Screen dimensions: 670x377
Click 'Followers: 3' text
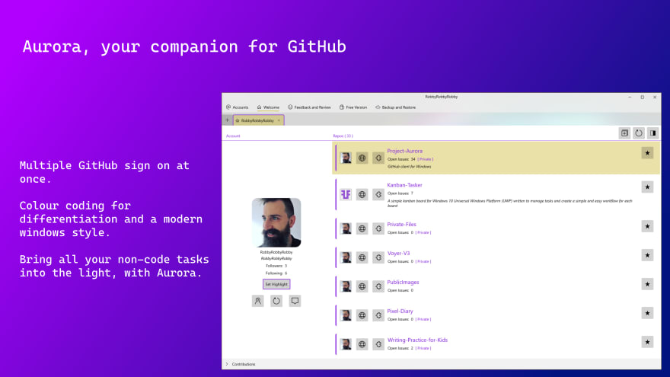pyautogui.click(x=276, y=266)
